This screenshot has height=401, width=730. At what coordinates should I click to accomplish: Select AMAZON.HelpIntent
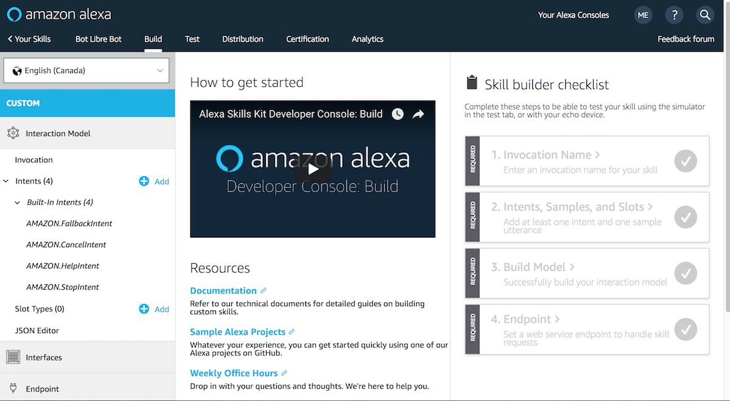click(x=63, y=266)
